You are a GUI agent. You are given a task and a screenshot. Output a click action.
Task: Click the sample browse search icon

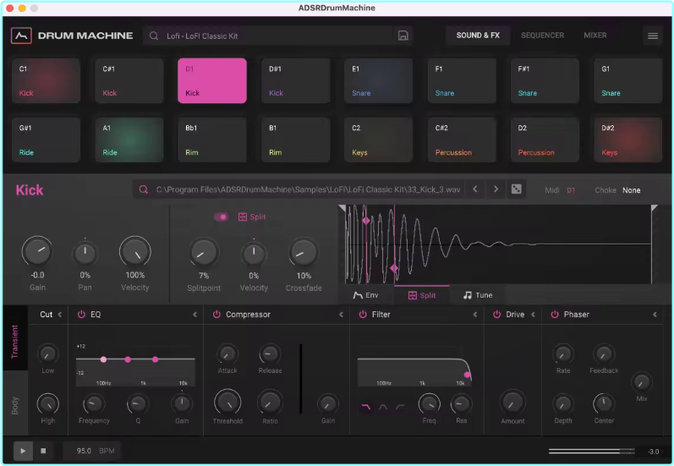(x=144, y=189)
